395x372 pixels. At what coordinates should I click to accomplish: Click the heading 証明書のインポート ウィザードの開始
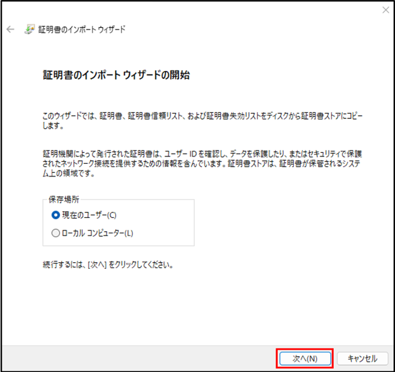point(116,75)
